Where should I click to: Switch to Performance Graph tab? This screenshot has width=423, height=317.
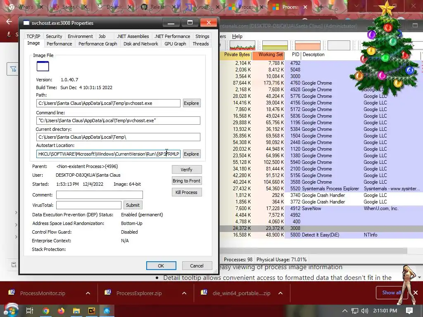pyautogui.click(x=97, y=44)
